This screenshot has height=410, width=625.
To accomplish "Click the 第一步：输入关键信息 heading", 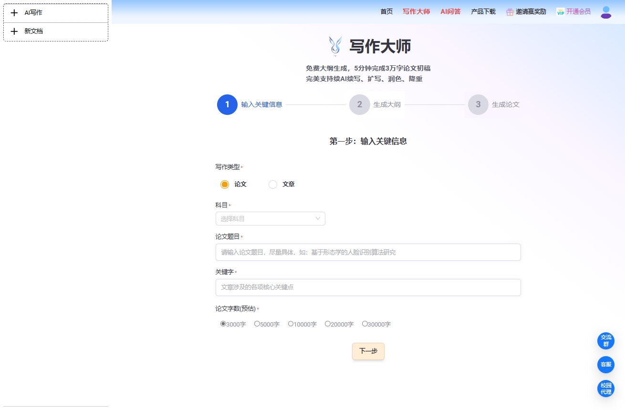I will [368, 141].
